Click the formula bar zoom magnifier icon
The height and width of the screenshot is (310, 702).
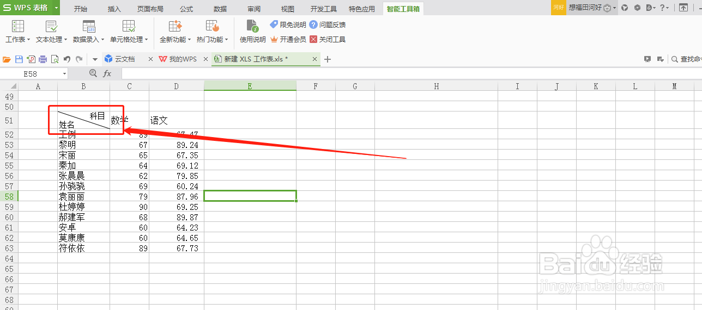[93, 73]
